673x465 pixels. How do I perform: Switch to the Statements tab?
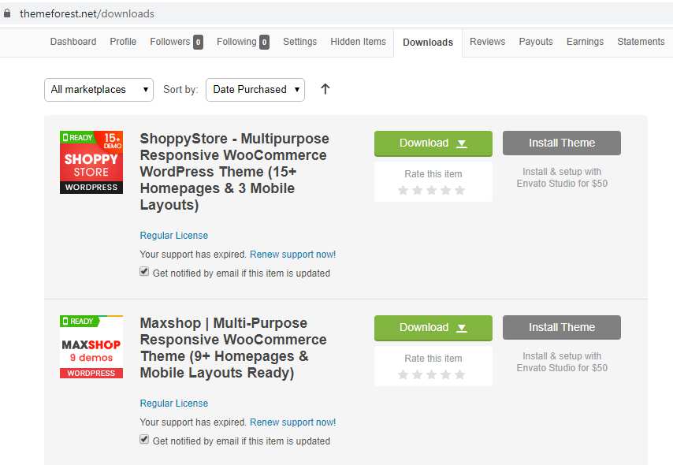click(x=641, y=42)
